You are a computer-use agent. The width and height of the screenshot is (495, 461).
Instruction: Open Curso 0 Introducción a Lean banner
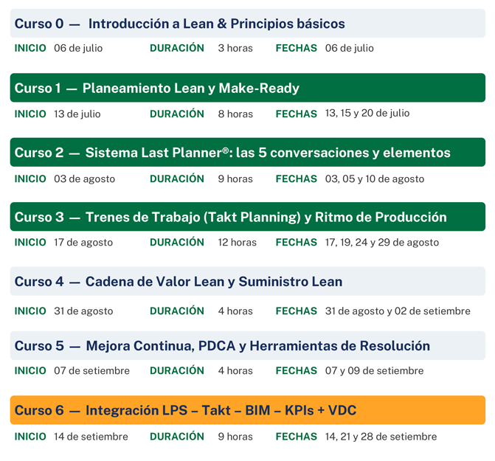coord(248,24)
